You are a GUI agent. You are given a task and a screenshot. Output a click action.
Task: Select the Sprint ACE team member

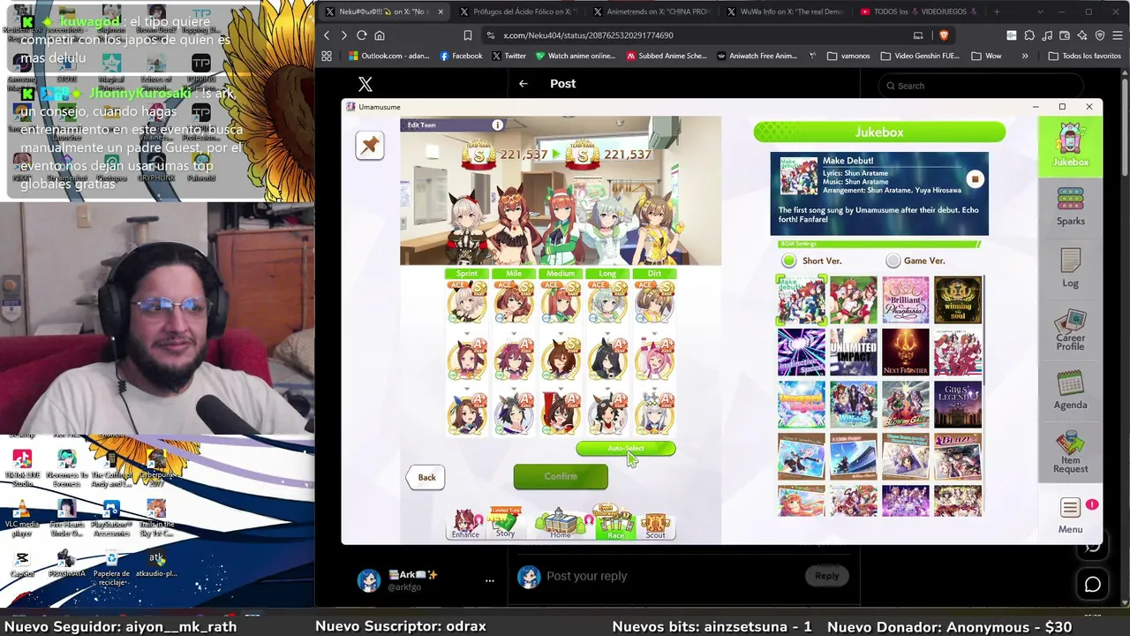[x=466, y=301]
